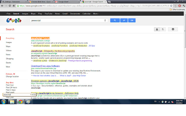Open Paint from the taskbar

coord(28,102)
